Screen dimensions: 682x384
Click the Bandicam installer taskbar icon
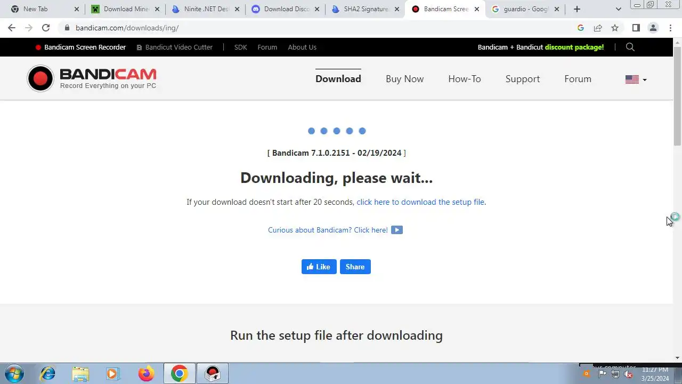point(213,373)
